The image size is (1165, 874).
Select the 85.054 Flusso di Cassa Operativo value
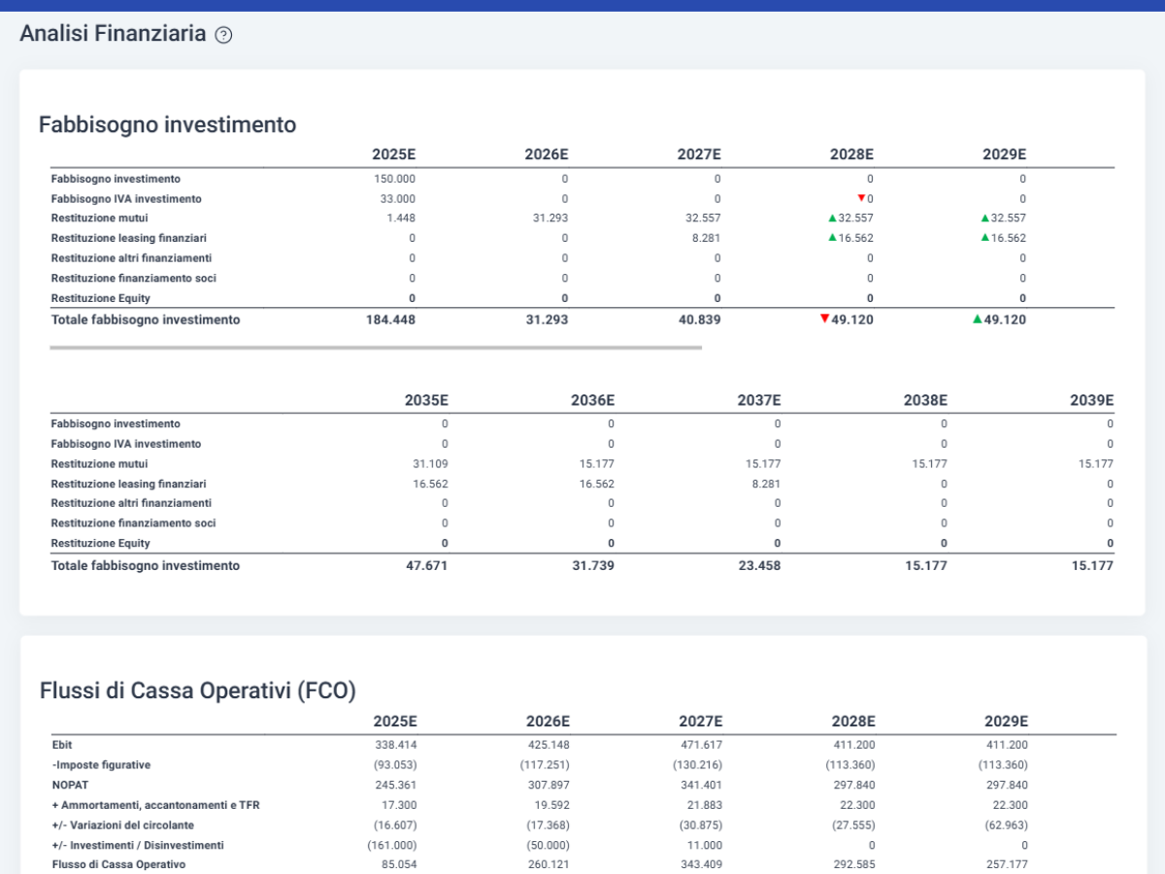tap(400, 864)
